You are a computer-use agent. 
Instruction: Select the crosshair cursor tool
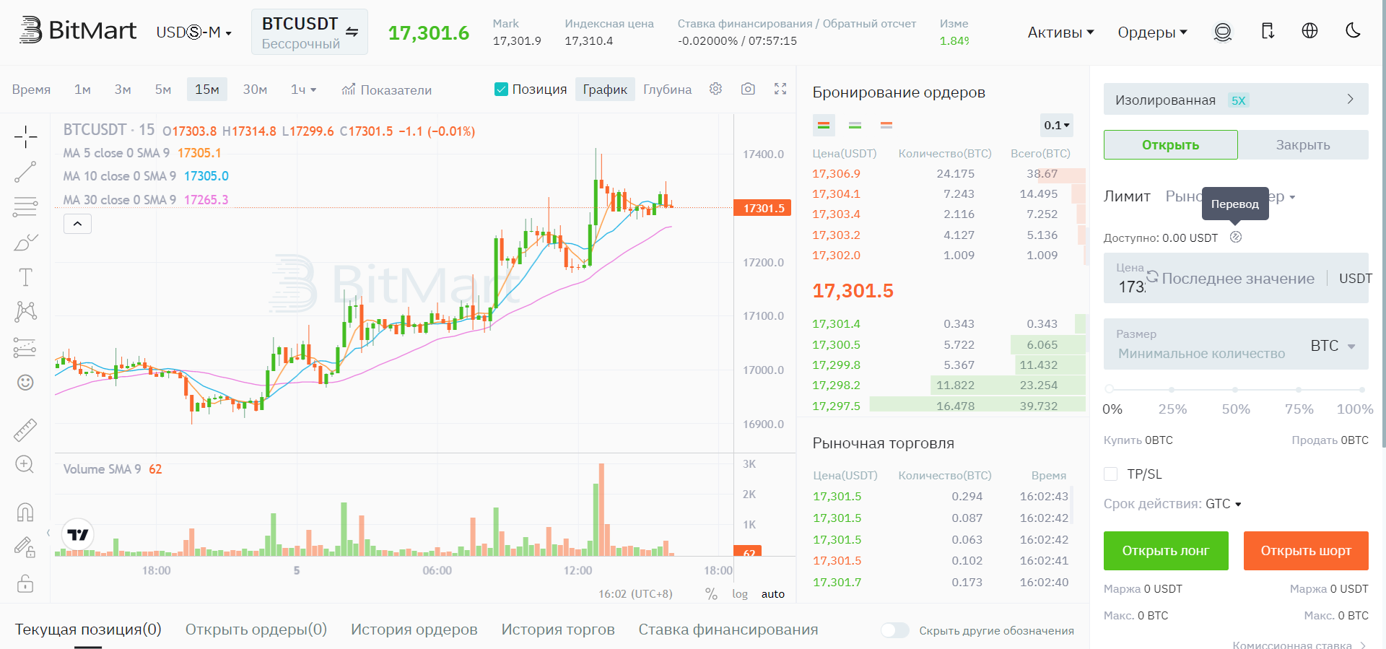[x=25, y=136]
